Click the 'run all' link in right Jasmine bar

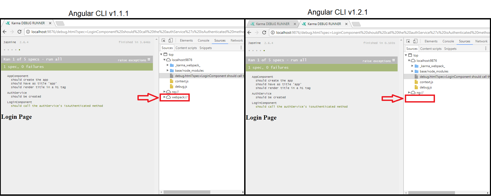pyautogui.click(x=299, y=60)
